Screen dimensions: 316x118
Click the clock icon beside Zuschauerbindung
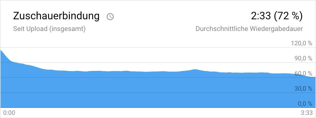tap(110, 17)
